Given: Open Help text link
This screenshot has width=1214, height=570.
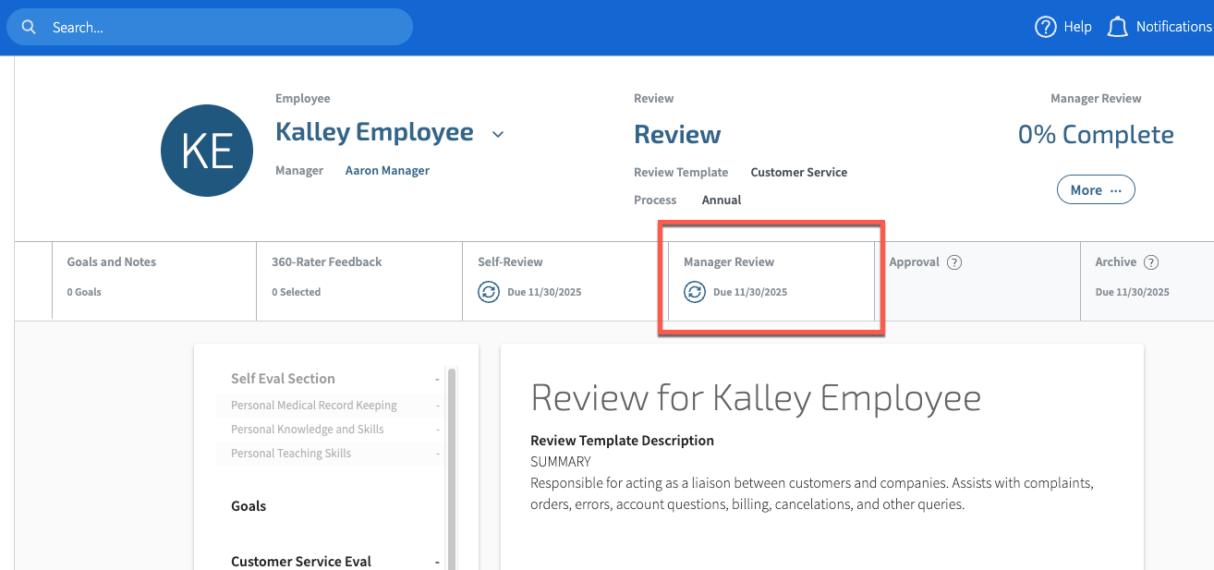Looking at the screenshot, I should (x=1077, y=27).
